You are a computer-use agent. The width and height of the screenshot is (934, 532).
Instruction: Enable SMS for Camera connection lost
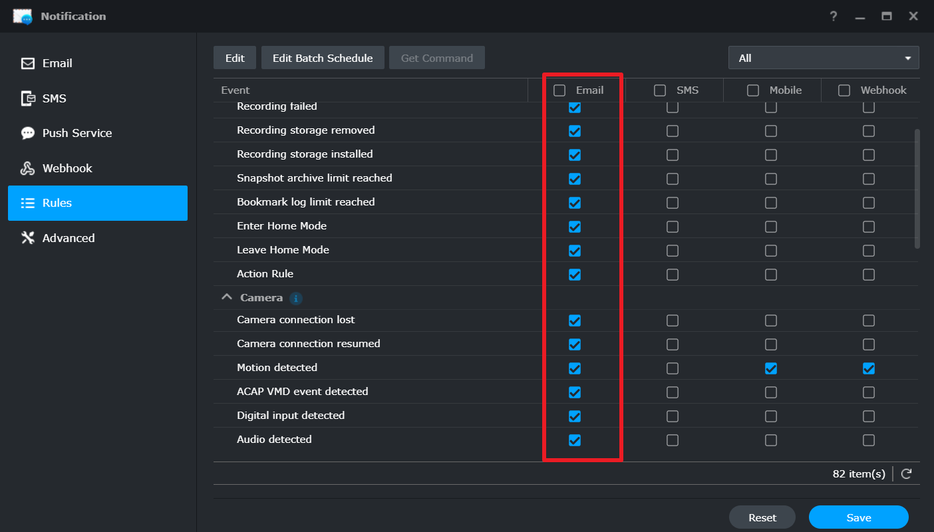[673, 321]
